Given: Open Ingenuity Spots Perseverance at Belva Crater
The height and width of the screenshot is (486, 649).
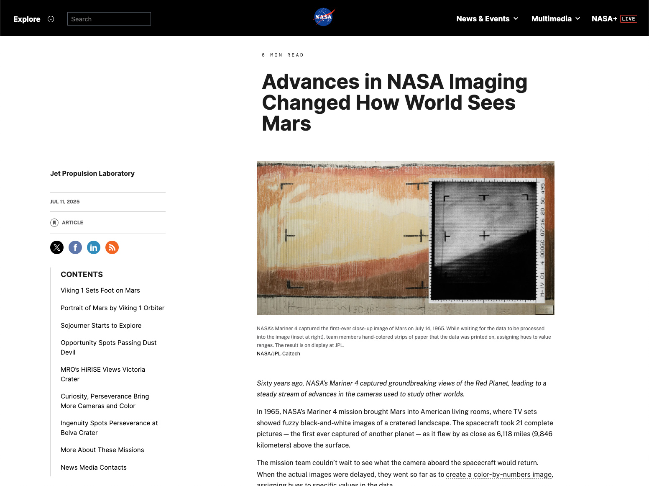Looking at the screenshot, I should [109, 428].
